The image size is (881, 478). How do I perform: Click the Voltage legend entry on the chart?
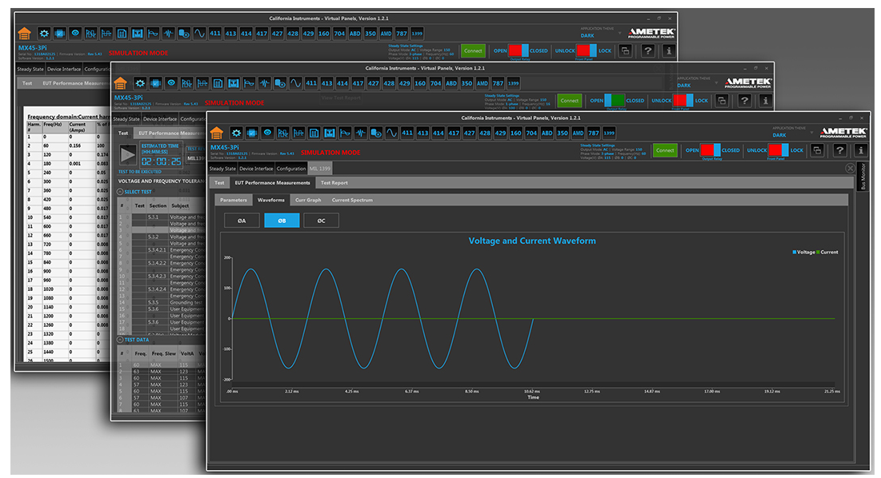click(803, 253)
